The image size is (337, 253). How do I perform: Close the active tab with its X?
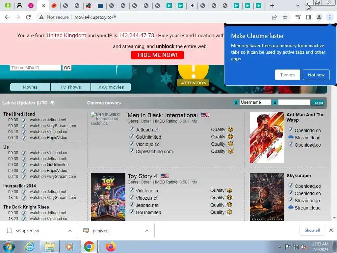pos(44,6)
